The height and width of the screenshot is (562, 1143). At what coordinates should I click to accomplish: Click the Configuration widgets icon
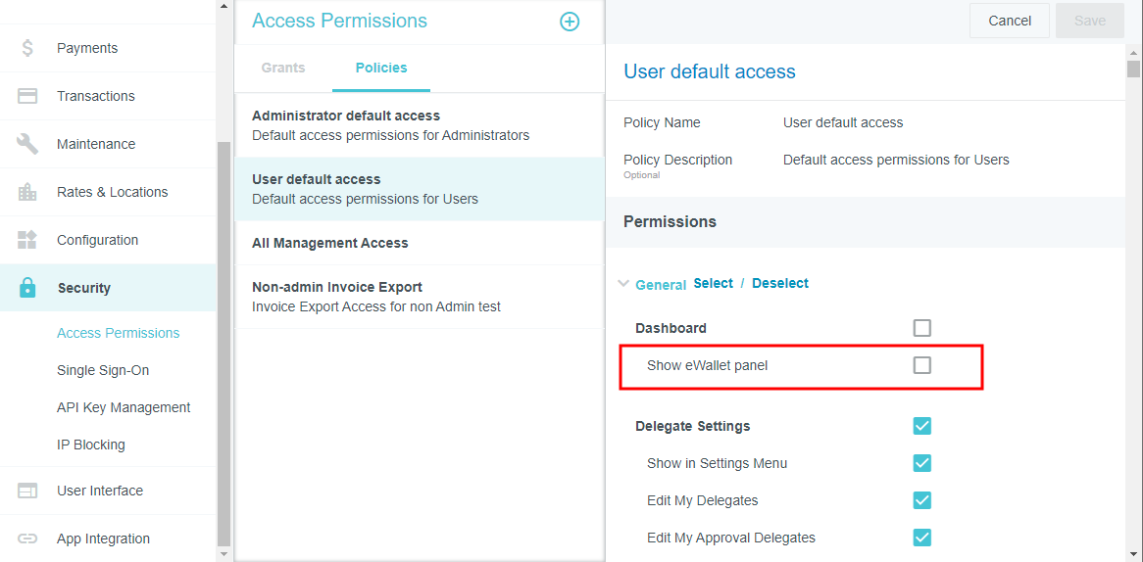27,240
